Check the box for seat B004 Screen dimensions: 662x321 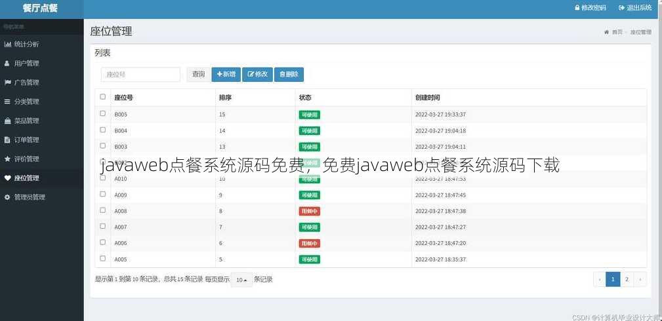click(x=102, y=130)
